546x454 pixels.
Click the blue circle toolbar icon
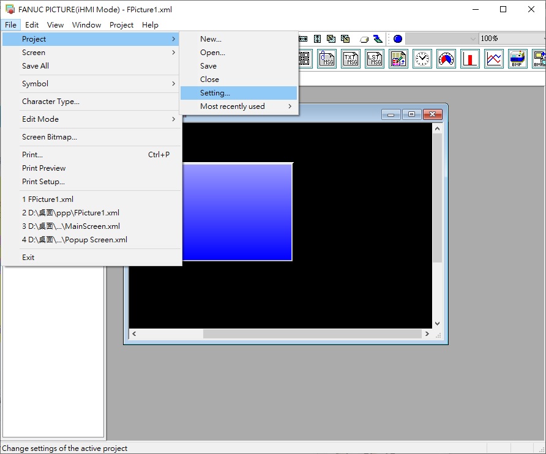(398, 39)
